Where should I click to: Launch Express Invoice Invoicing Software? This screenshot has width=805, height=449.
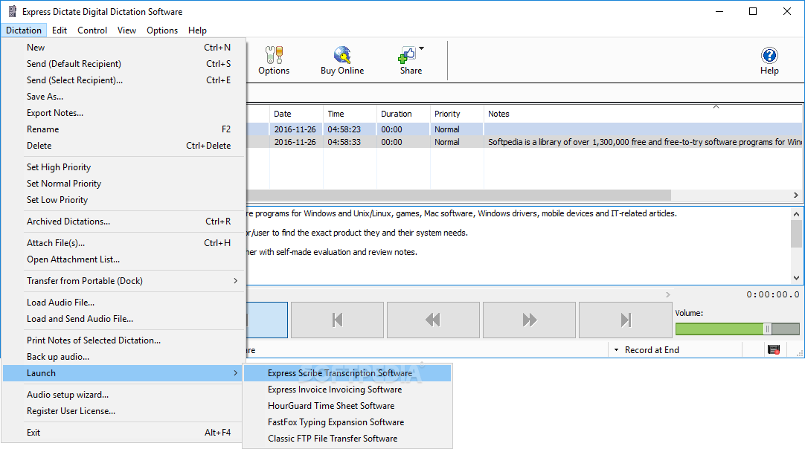click(x=347, y=390)
